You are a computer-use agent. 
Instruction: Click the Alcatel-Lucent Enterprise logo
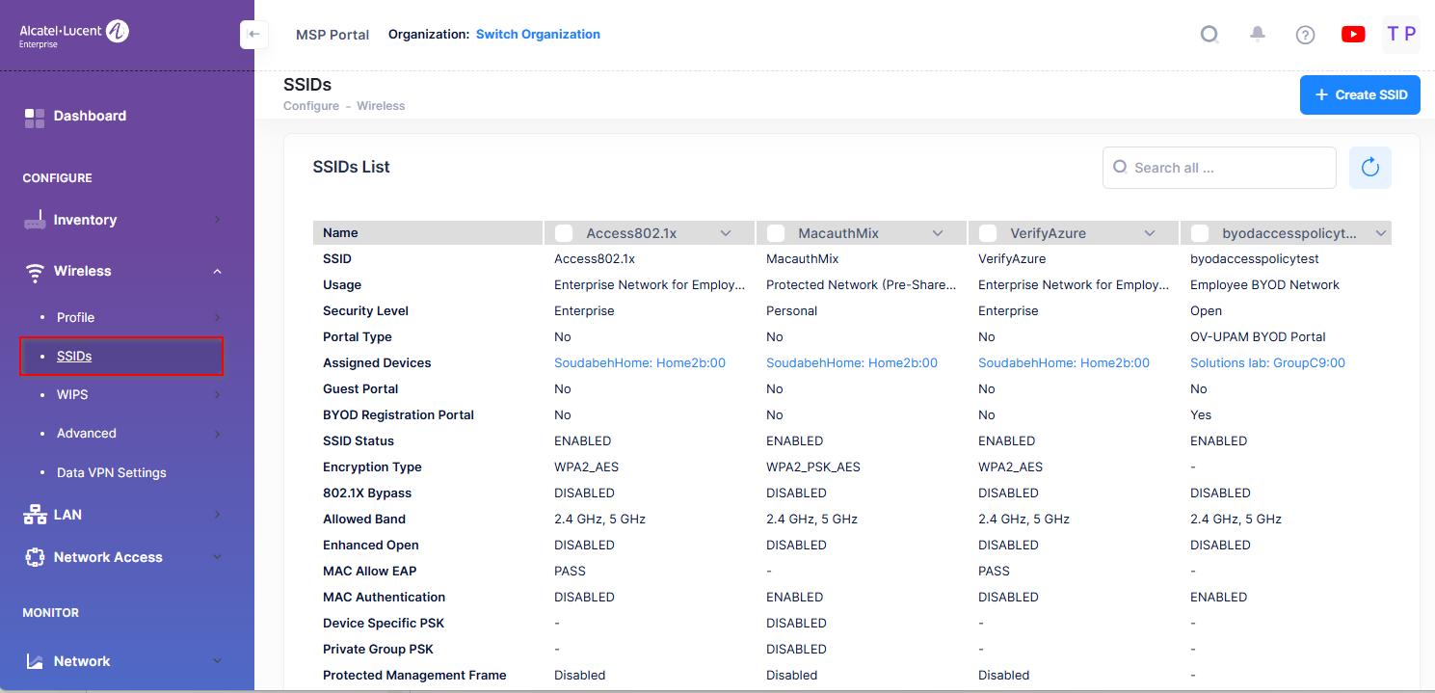point(74,34)
